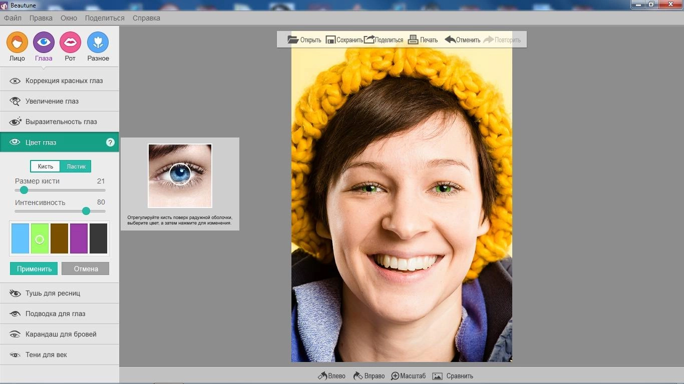684x384 pixels.
Task: Click the Влево rotate-left icon
Action: [322, 375]
